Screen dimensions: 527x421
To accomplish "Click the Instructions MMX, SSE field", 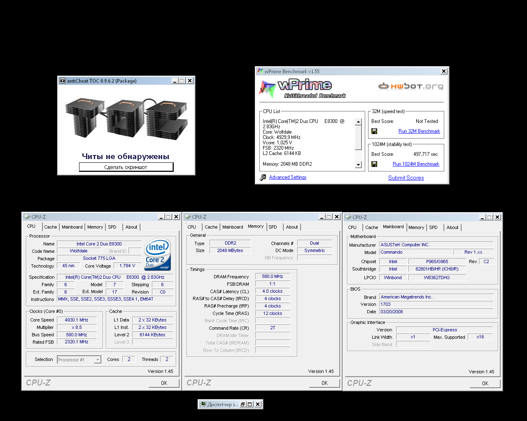I will [115, 299].
